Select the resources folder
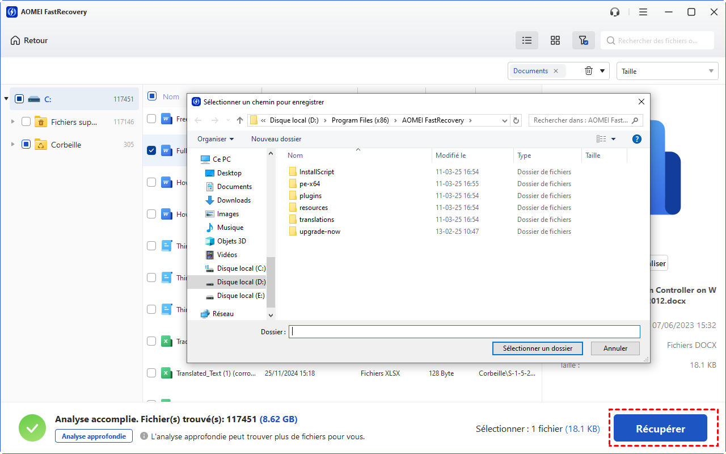Viewport: 726px width, 454px height. point(314,208)
